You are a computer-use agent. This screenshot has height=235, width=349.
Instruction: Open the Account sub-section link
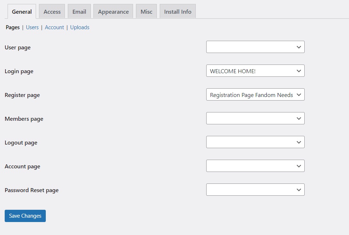click(54, 27)
